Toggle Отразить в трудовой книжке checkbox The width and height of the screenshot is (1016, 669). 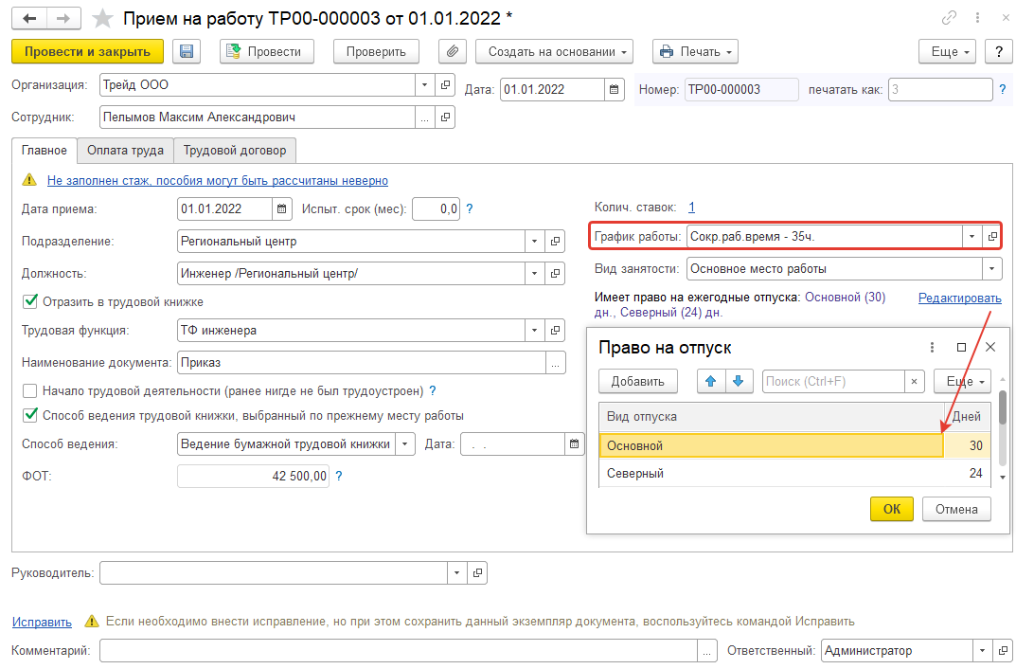[x=29, y=301]
